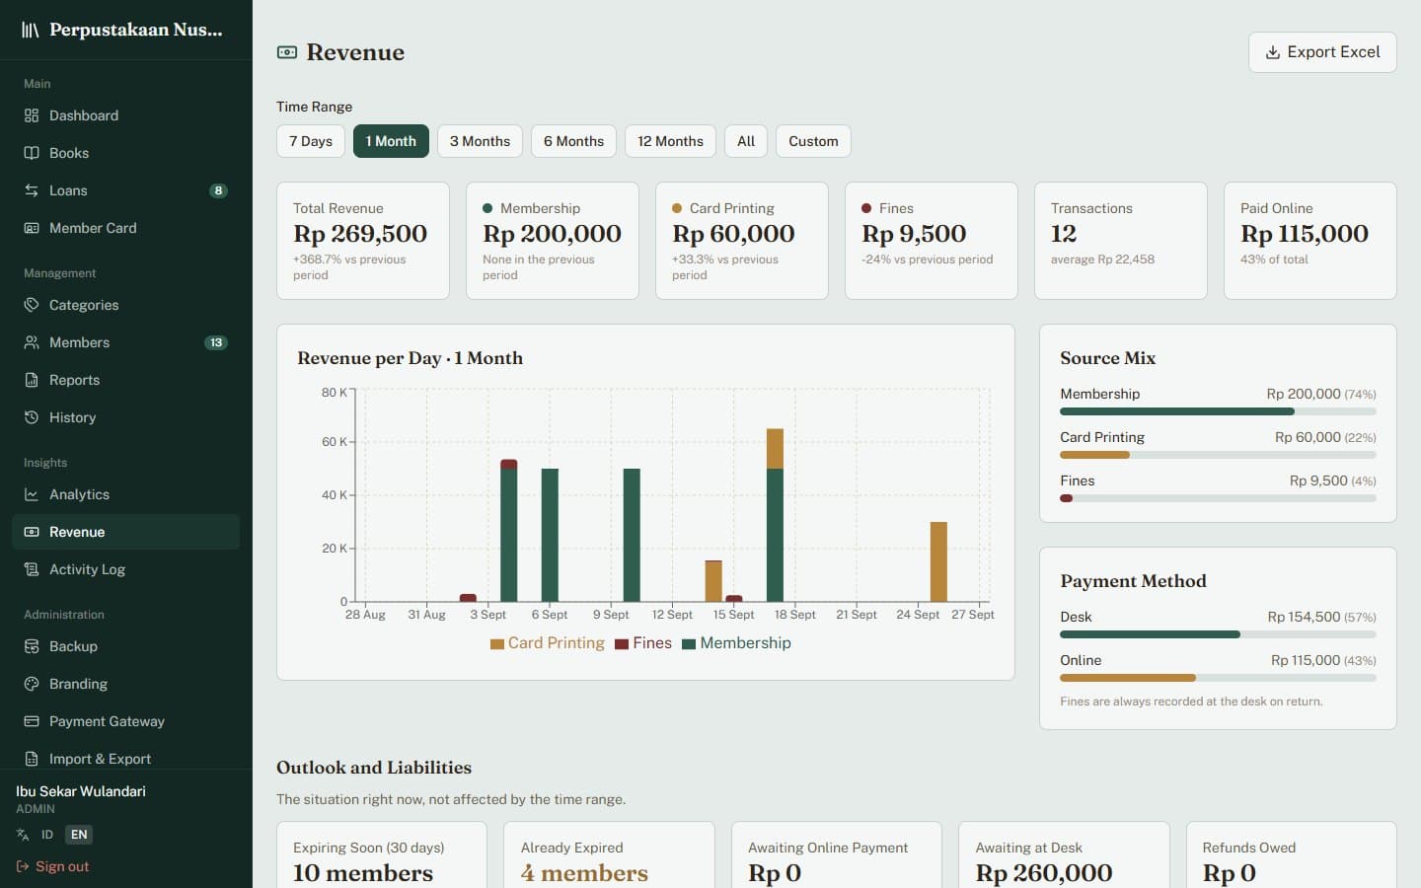Click the Ibu Sekar Wulandari user name
Screen dimensions: 1421x888
point(81,791)
